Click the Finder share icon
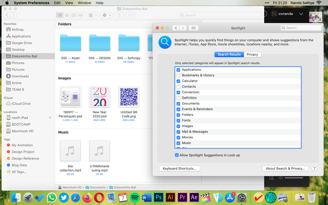The width and height of the screenshot is (328, 205). pos(119,15)
